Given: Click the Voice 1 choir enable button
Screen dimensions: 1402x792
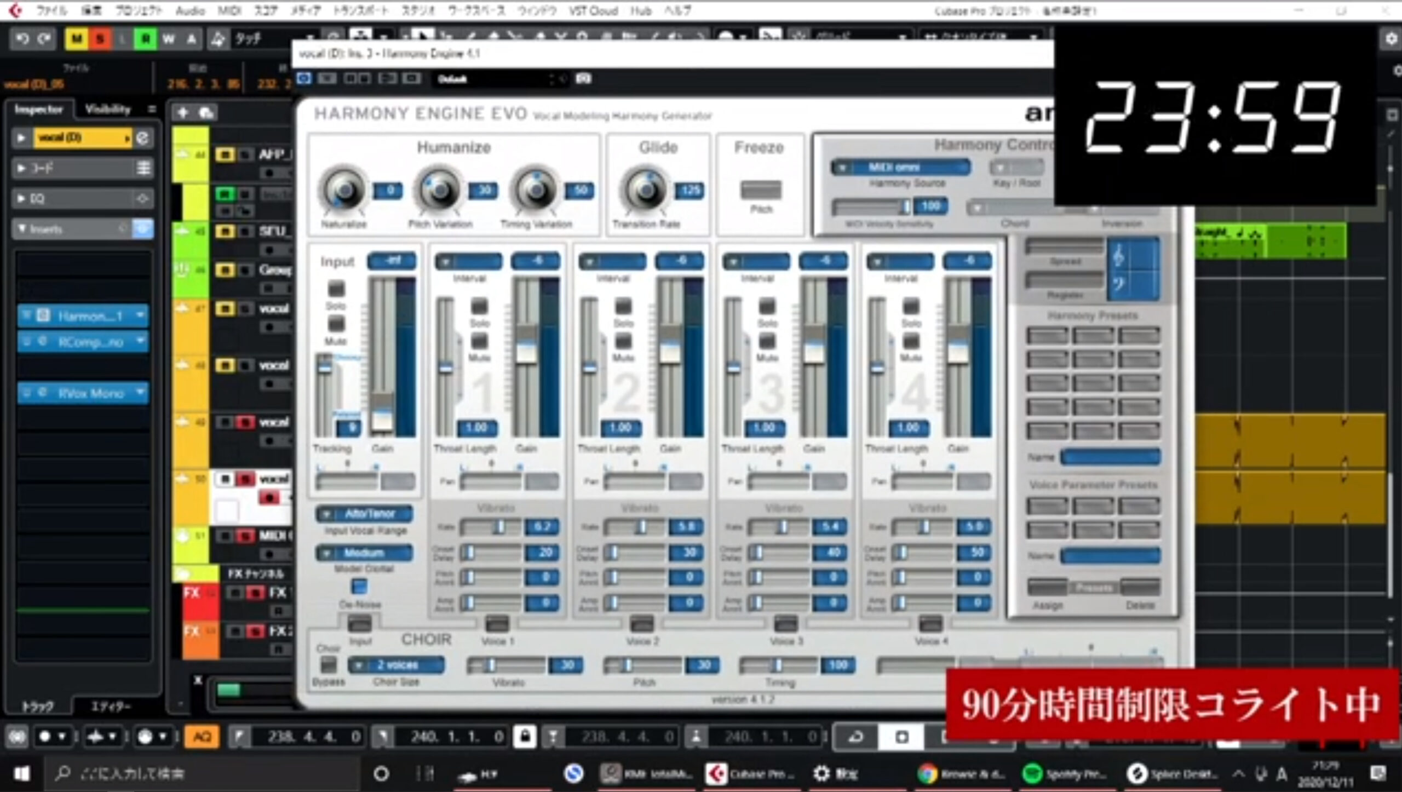Looking at the screenshot, I should tap(497, 623).
